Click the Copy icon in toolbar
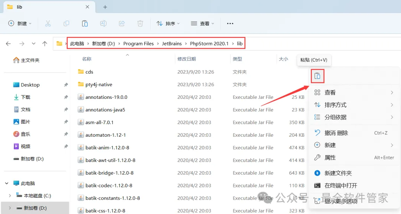 pos(66,23)
